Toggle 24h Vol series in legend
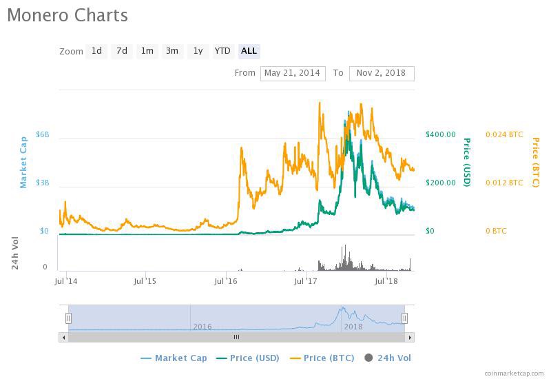Viewport: 551px width, 379px height. [x=388, y=358]
